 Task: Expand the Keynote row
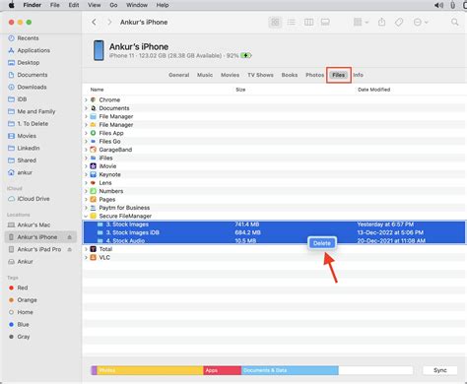tap(86, 174)
